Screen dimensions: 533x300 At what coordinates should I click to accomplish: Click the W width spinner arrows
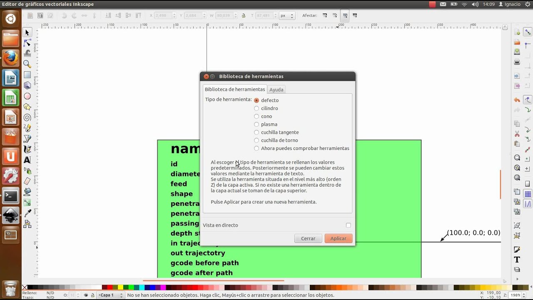click(x=236, y=15)
